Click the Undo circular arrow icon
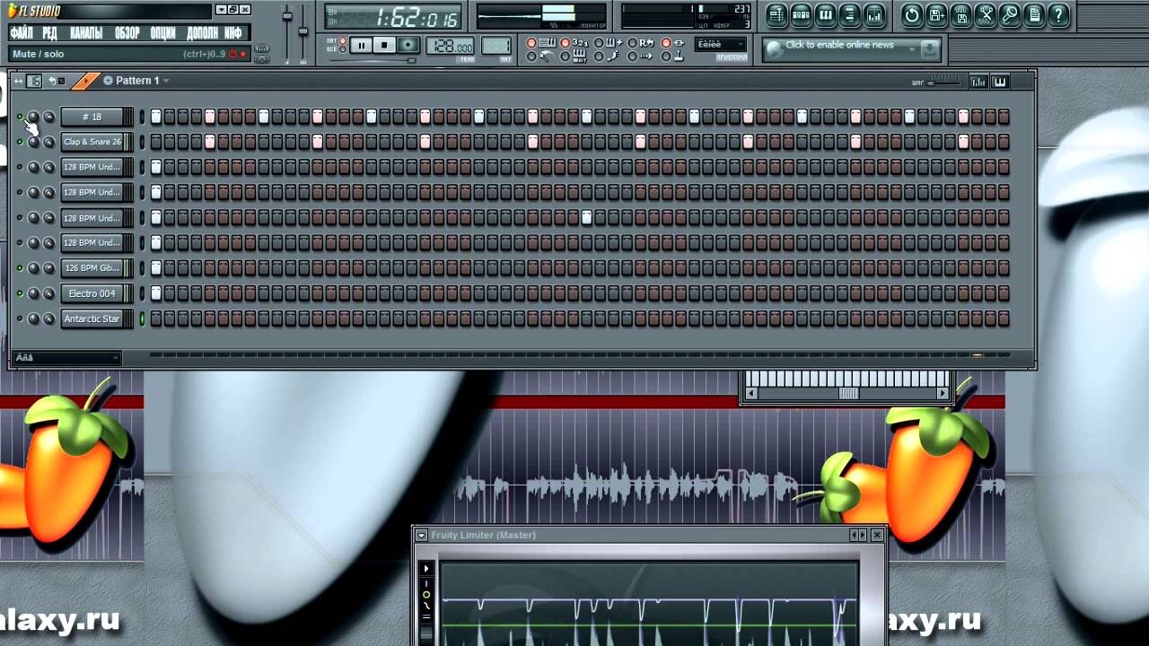The height and width of the screenshot is (646, 1149). (912, 14)
